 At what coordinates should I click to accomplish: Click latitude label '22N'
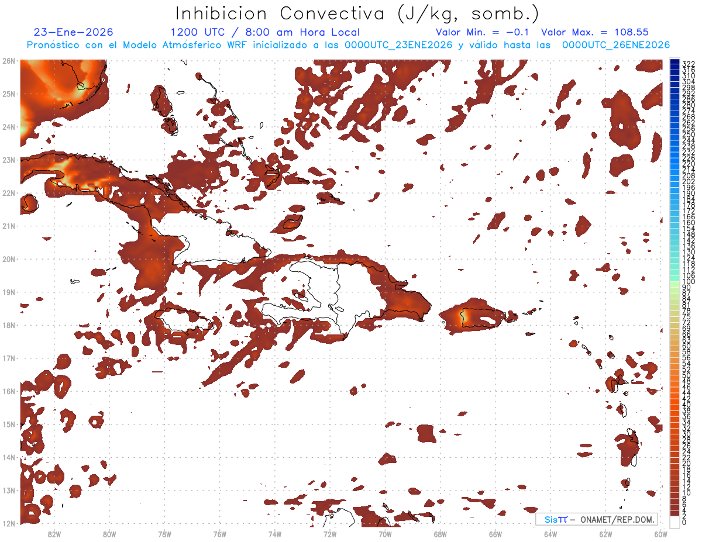9,193
